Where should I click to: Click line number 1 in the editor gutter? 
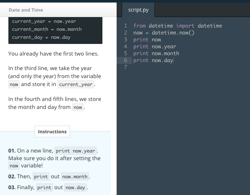click(125, 26)
